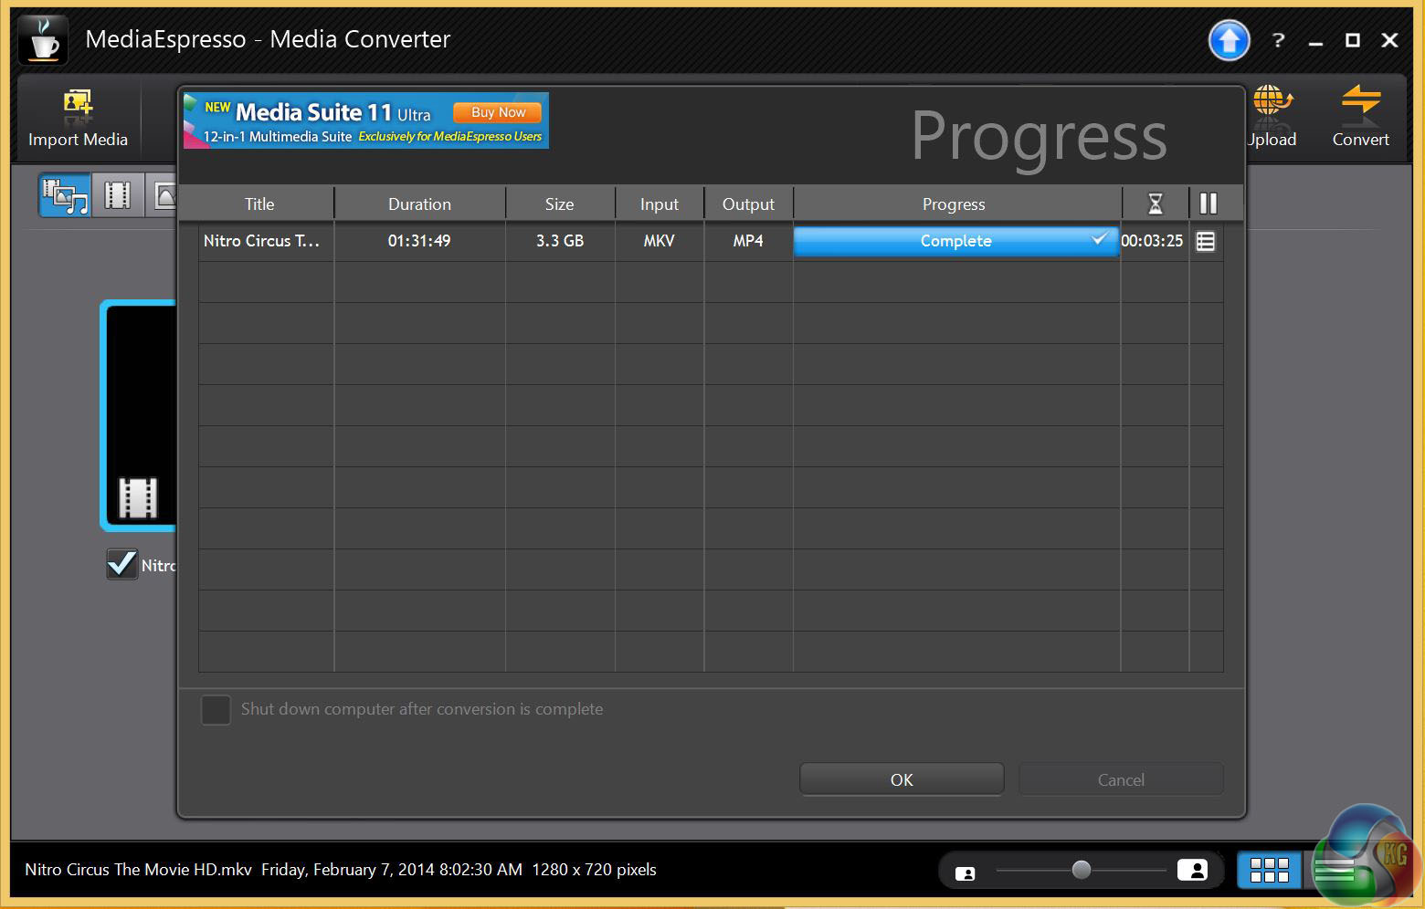Select the Nitro Circus video thumbnail
This screenshot has height=909, width=1425.
click(139, 415)
